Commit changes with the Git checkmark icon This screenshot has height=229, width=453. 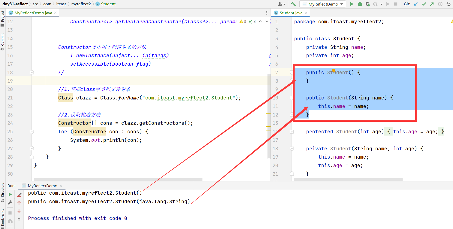point(424,4)
